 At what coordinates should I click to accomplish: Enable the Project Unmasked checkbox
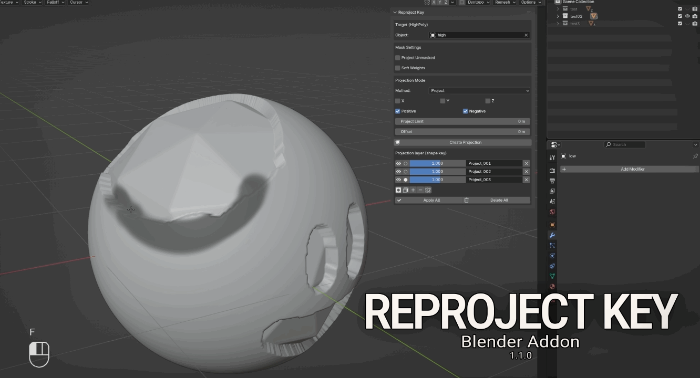pyautogui.click(x=398, y=58)
